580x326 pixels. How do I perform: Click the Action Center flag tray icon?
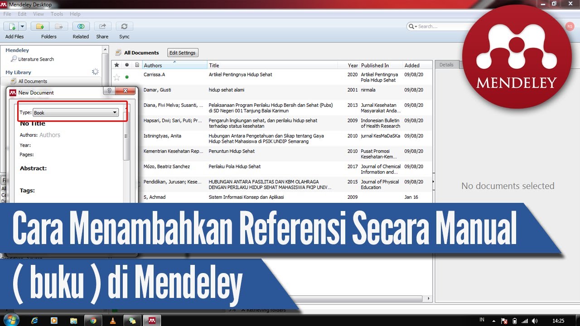coord(504,321)
